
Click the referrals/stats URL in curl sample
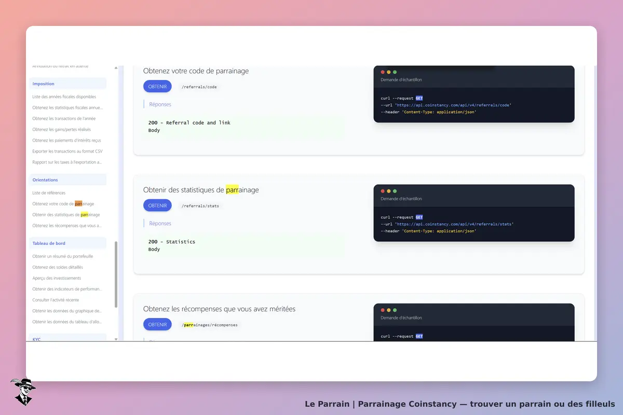coord(454,224)
